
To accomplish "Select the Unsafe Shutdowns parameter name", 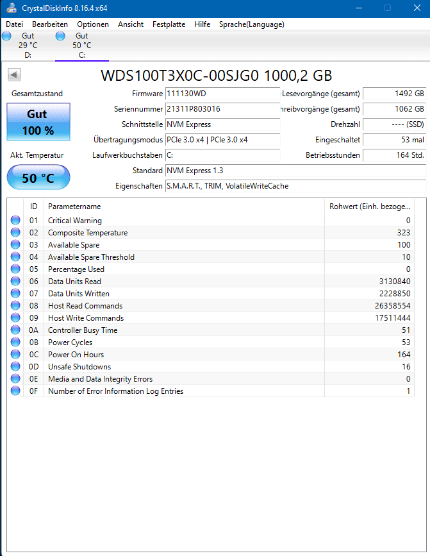I will (79, 366).
